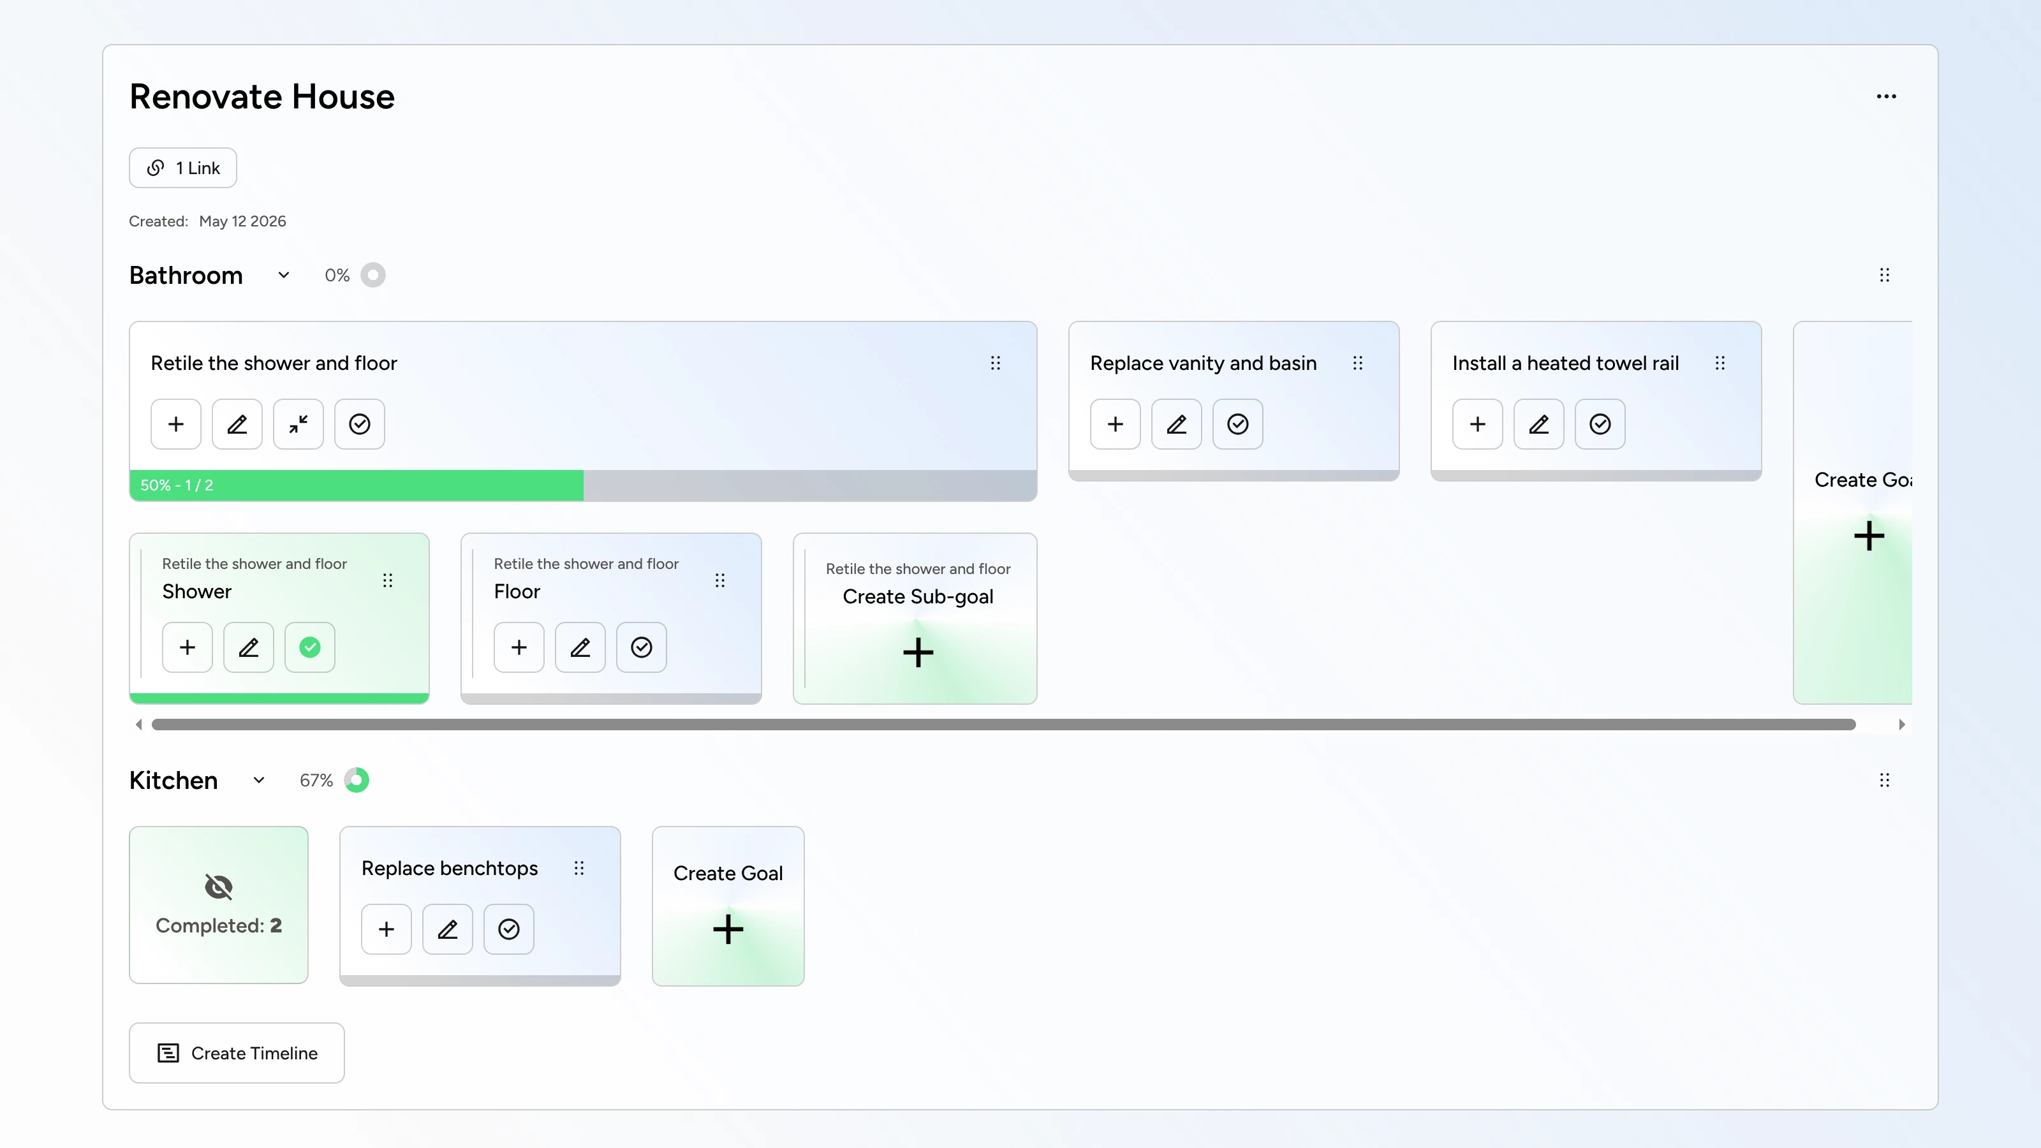
Task: Edit the Shower sub-goal
Action: [x=249, y=647]
